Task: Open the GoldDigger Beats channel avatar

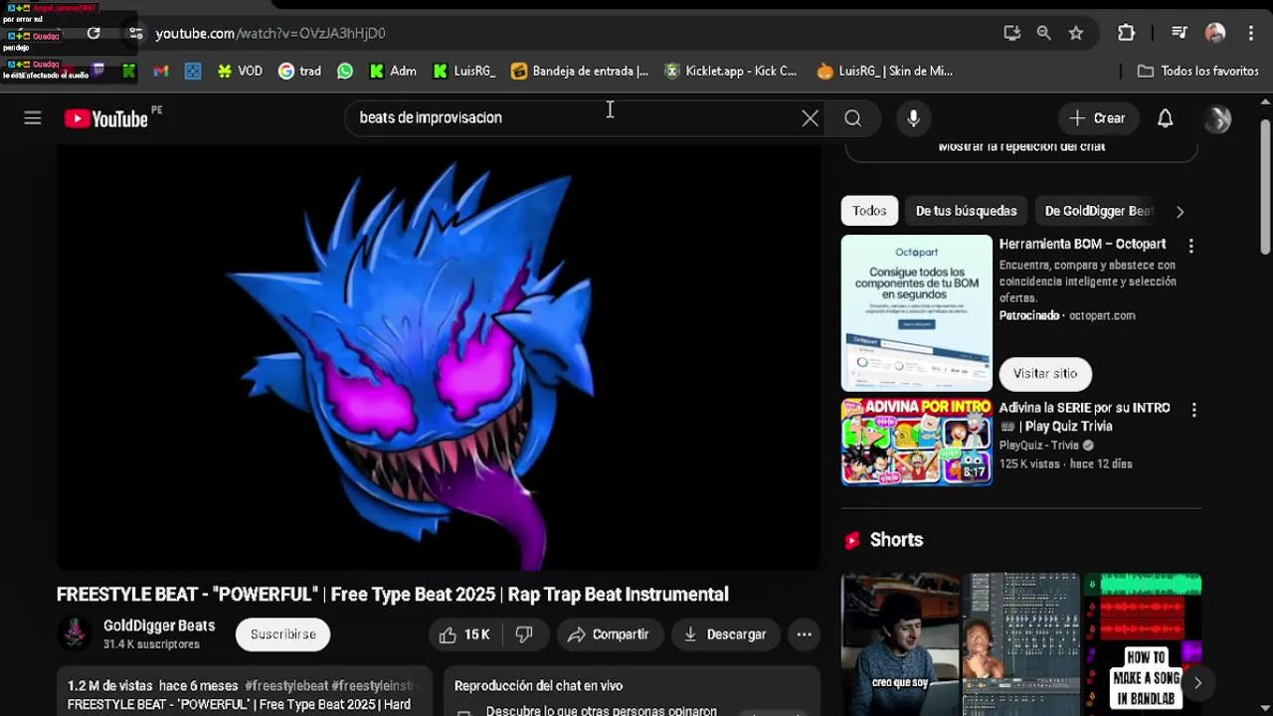Action: [75, 633]
